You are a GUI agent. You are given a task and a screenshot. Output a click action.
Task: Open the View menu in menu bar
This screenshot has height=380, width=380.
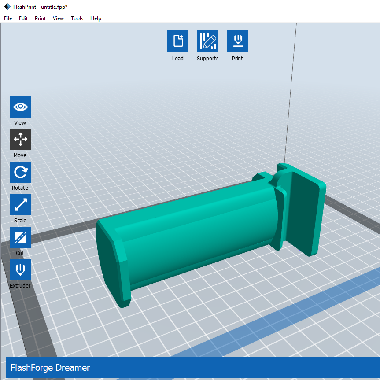(58, 18)
